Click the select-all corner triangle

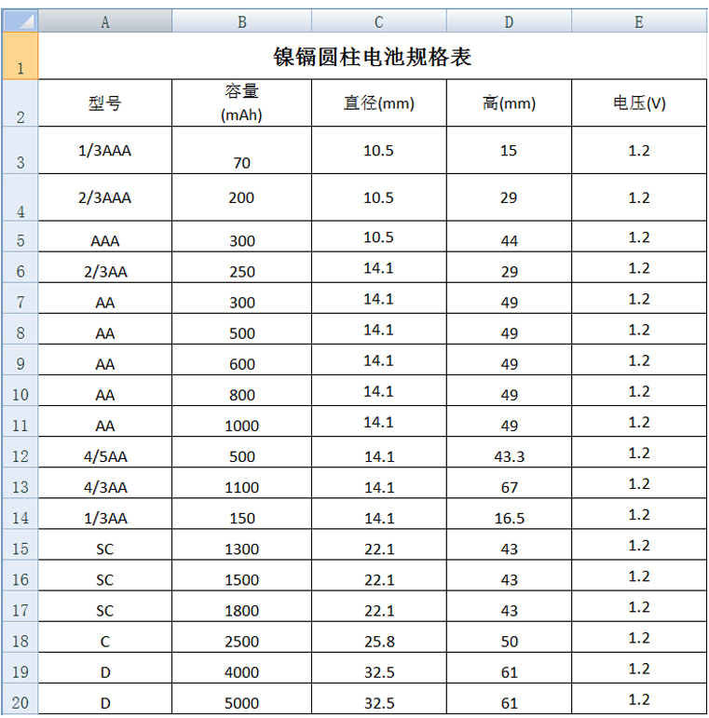20,20
